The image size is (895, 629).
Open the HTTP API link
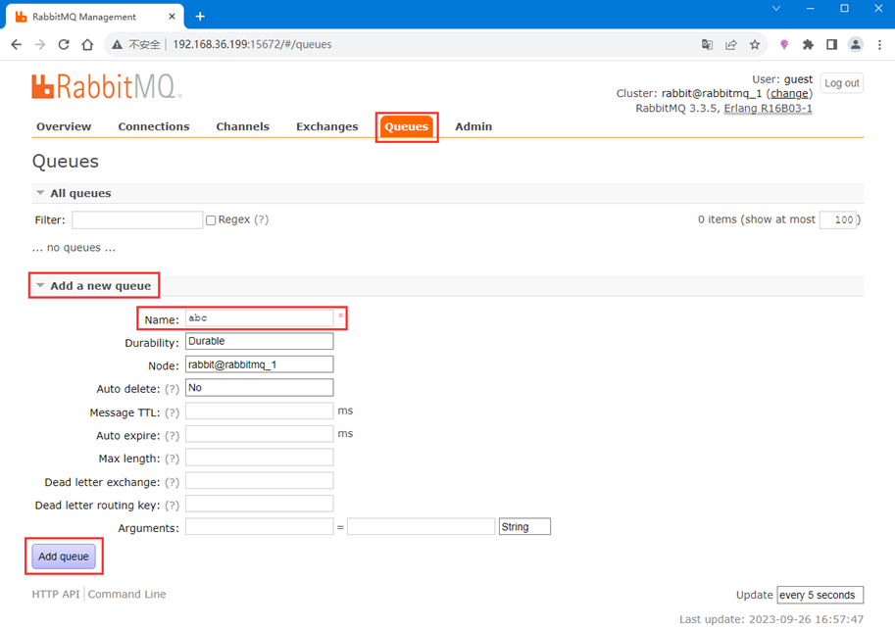pyautogui.click(x=55, y=594)
